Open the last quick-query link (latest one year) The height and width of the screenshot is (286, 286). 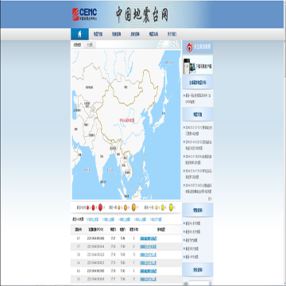point(191,257)
